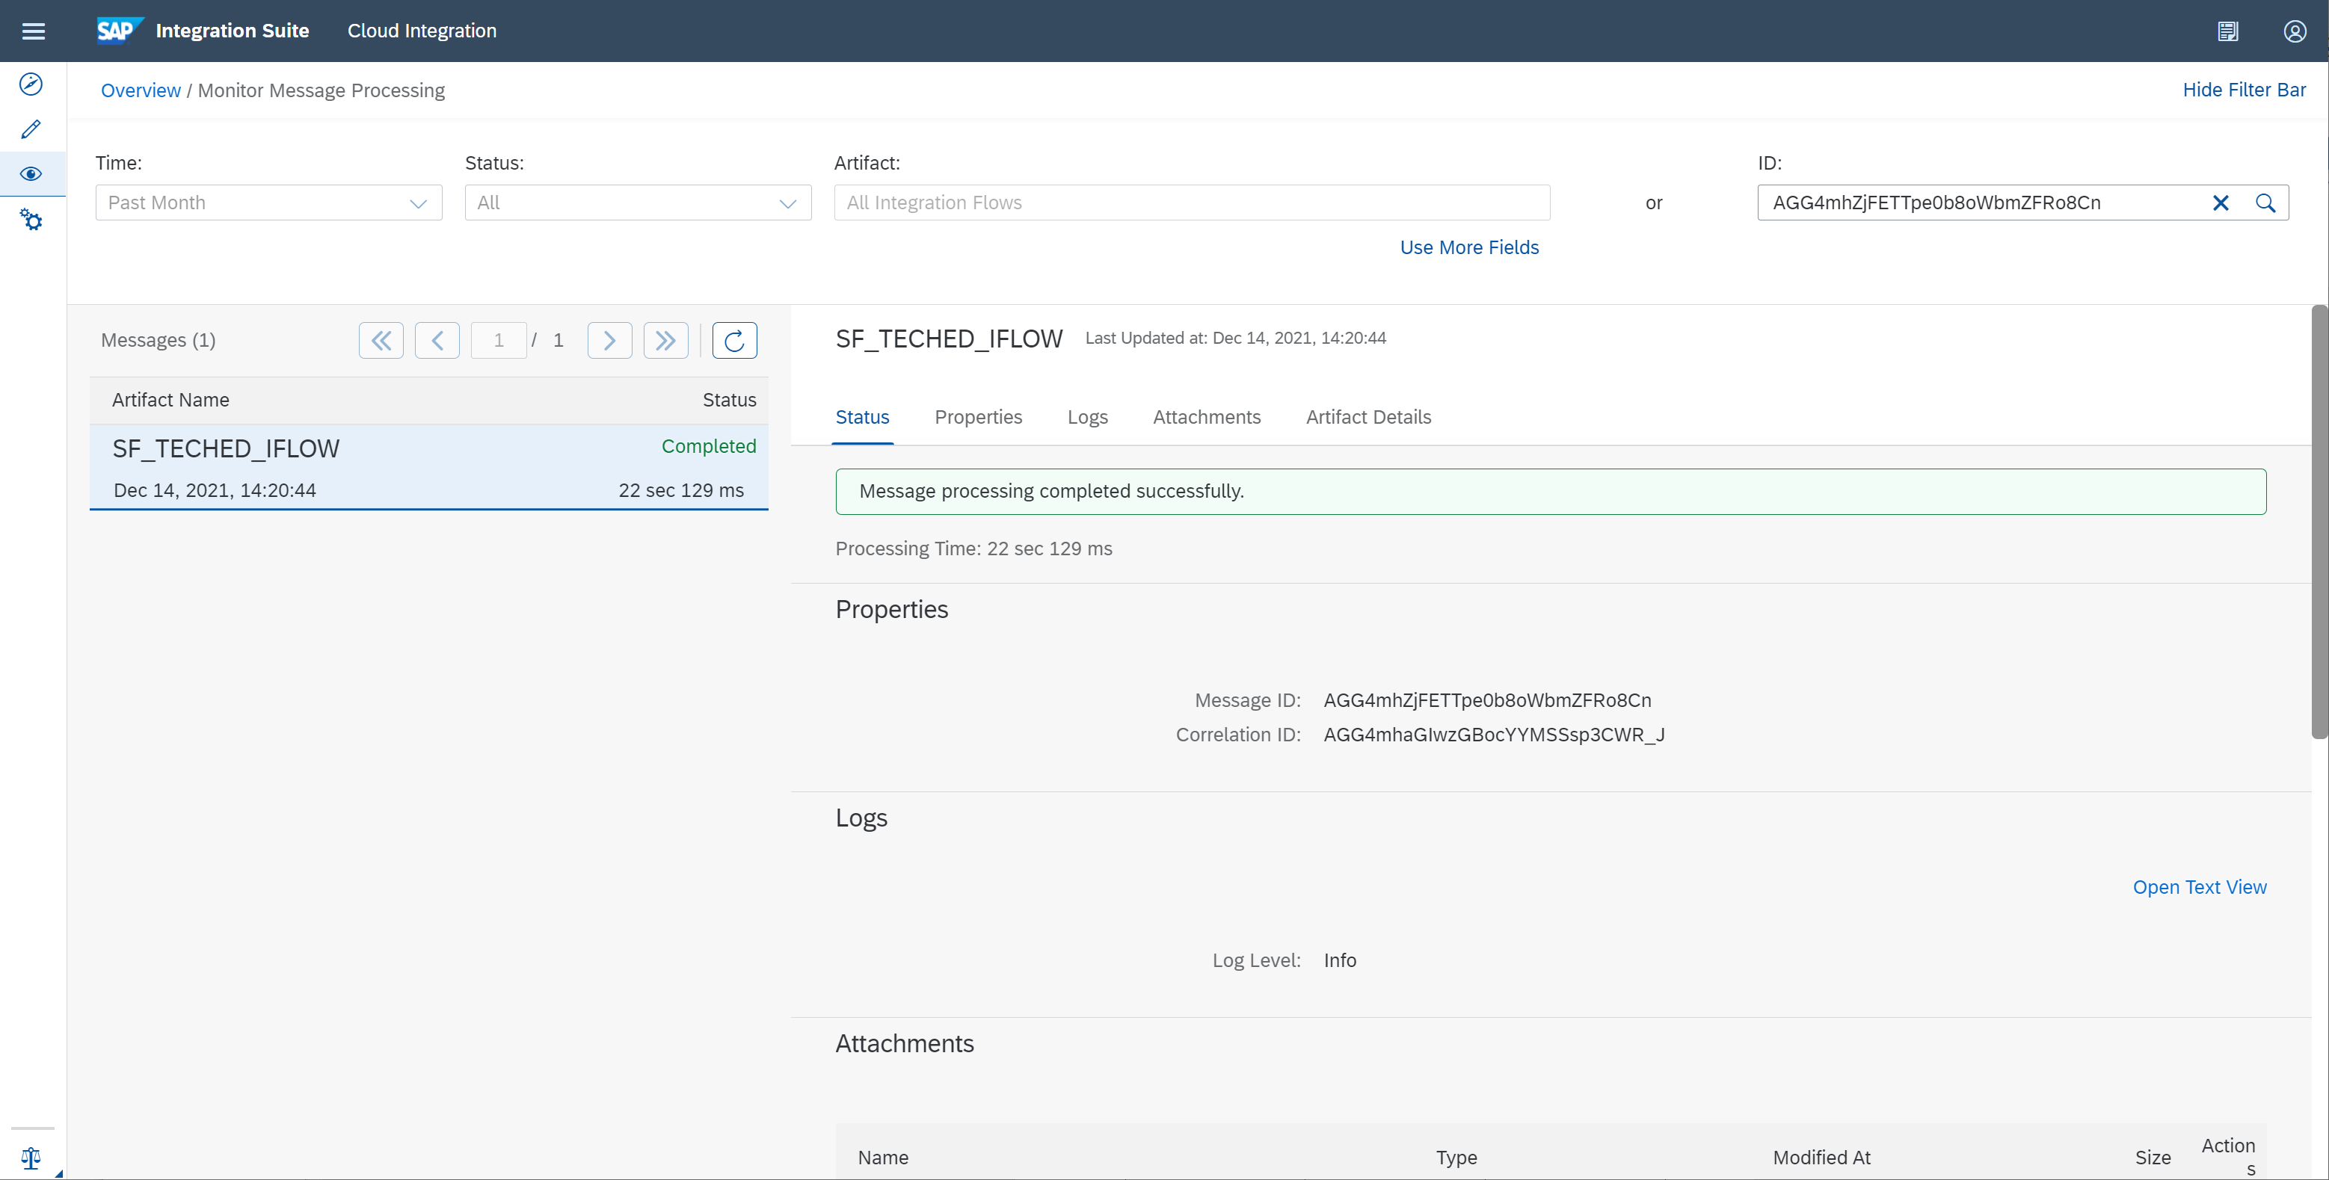Screen dimensions: 2329x1180
Task: Switch to the Status tab
Action: point(861,418)
